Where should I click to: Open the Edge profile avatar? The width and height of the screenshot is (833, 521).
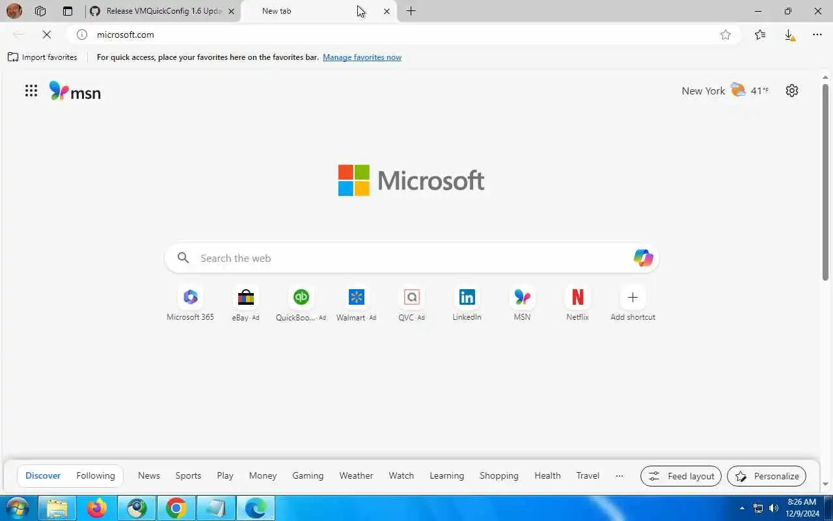tap(14, 11)
